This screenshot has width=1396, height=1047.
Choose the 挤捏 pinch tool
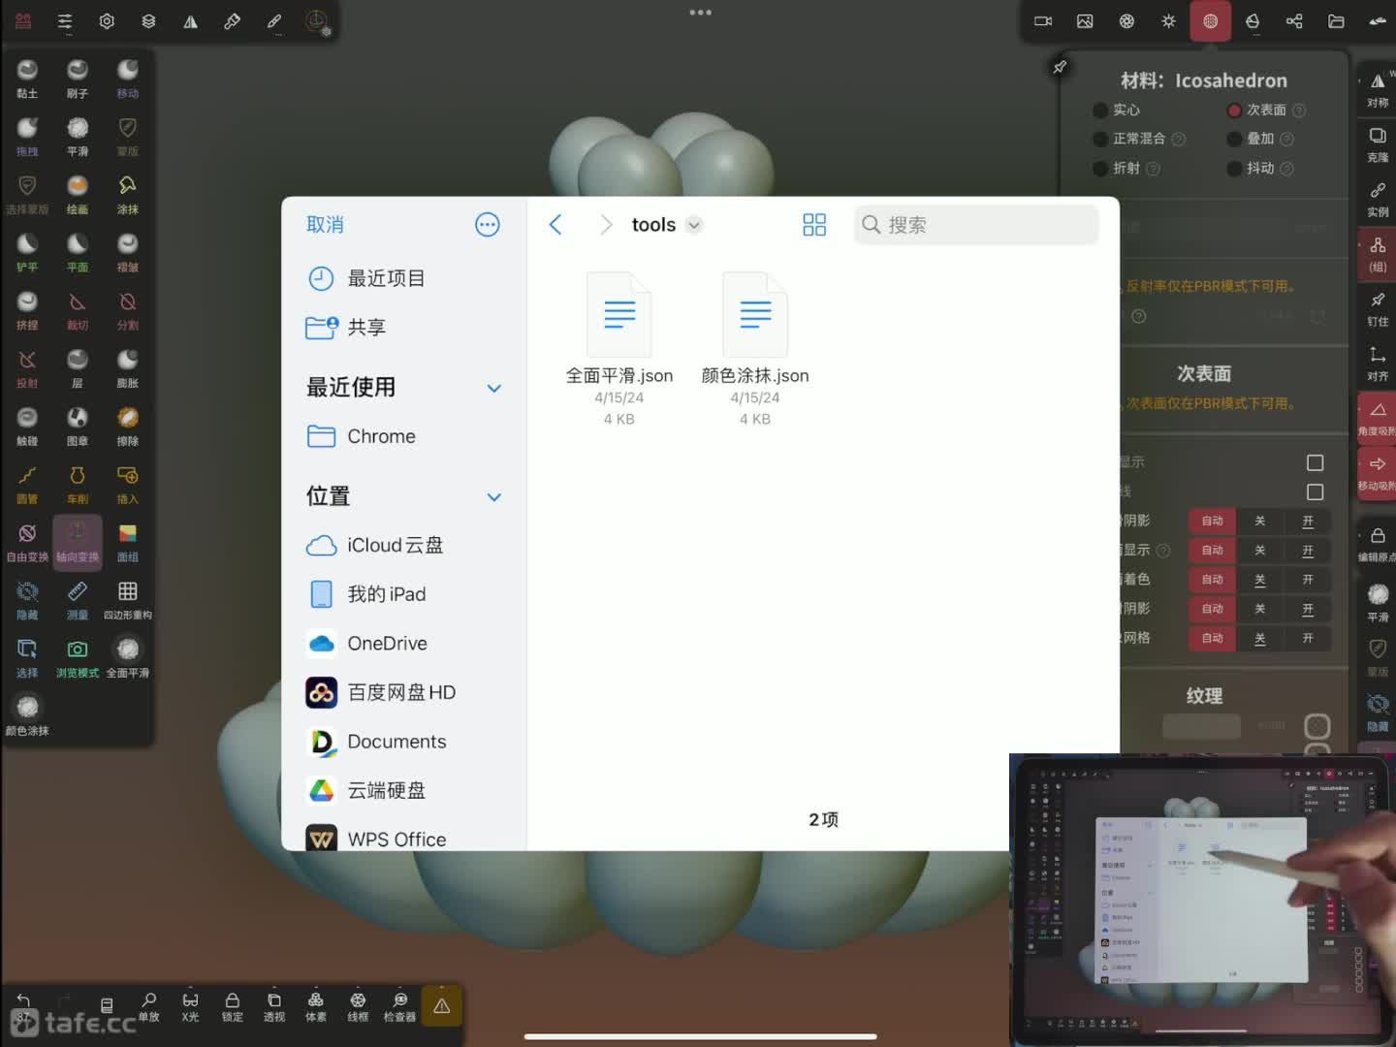click(x=27, y=310)
